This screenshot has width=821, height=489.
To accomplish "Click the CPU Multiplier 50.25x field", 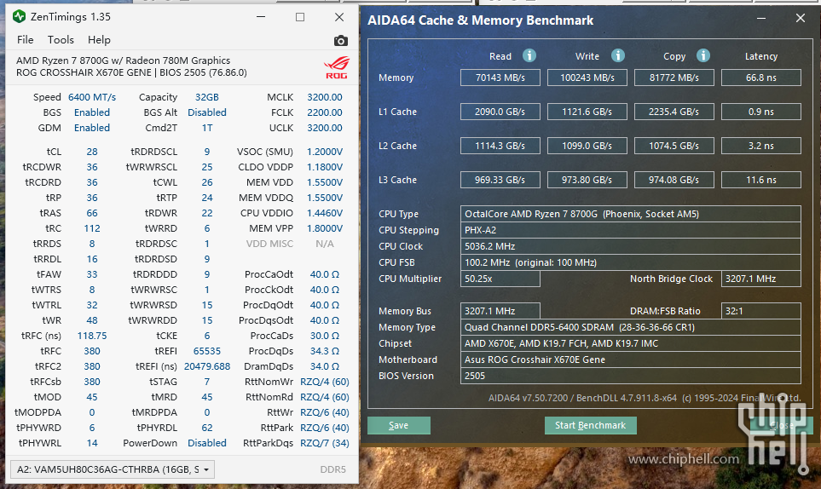I will [x=500, y=279].
